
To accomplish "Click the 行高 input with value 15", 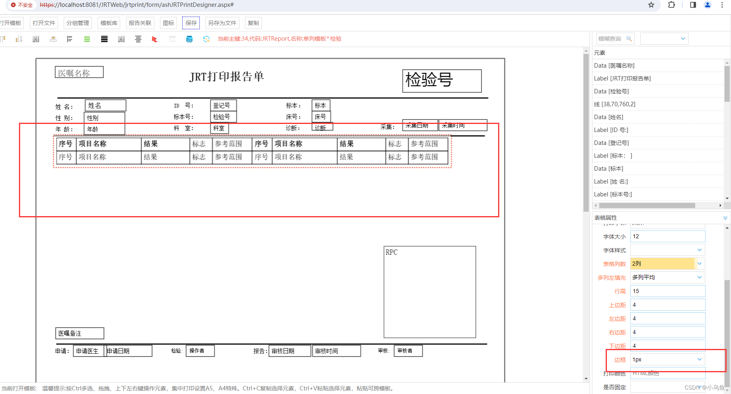I will tap(668, 291).
